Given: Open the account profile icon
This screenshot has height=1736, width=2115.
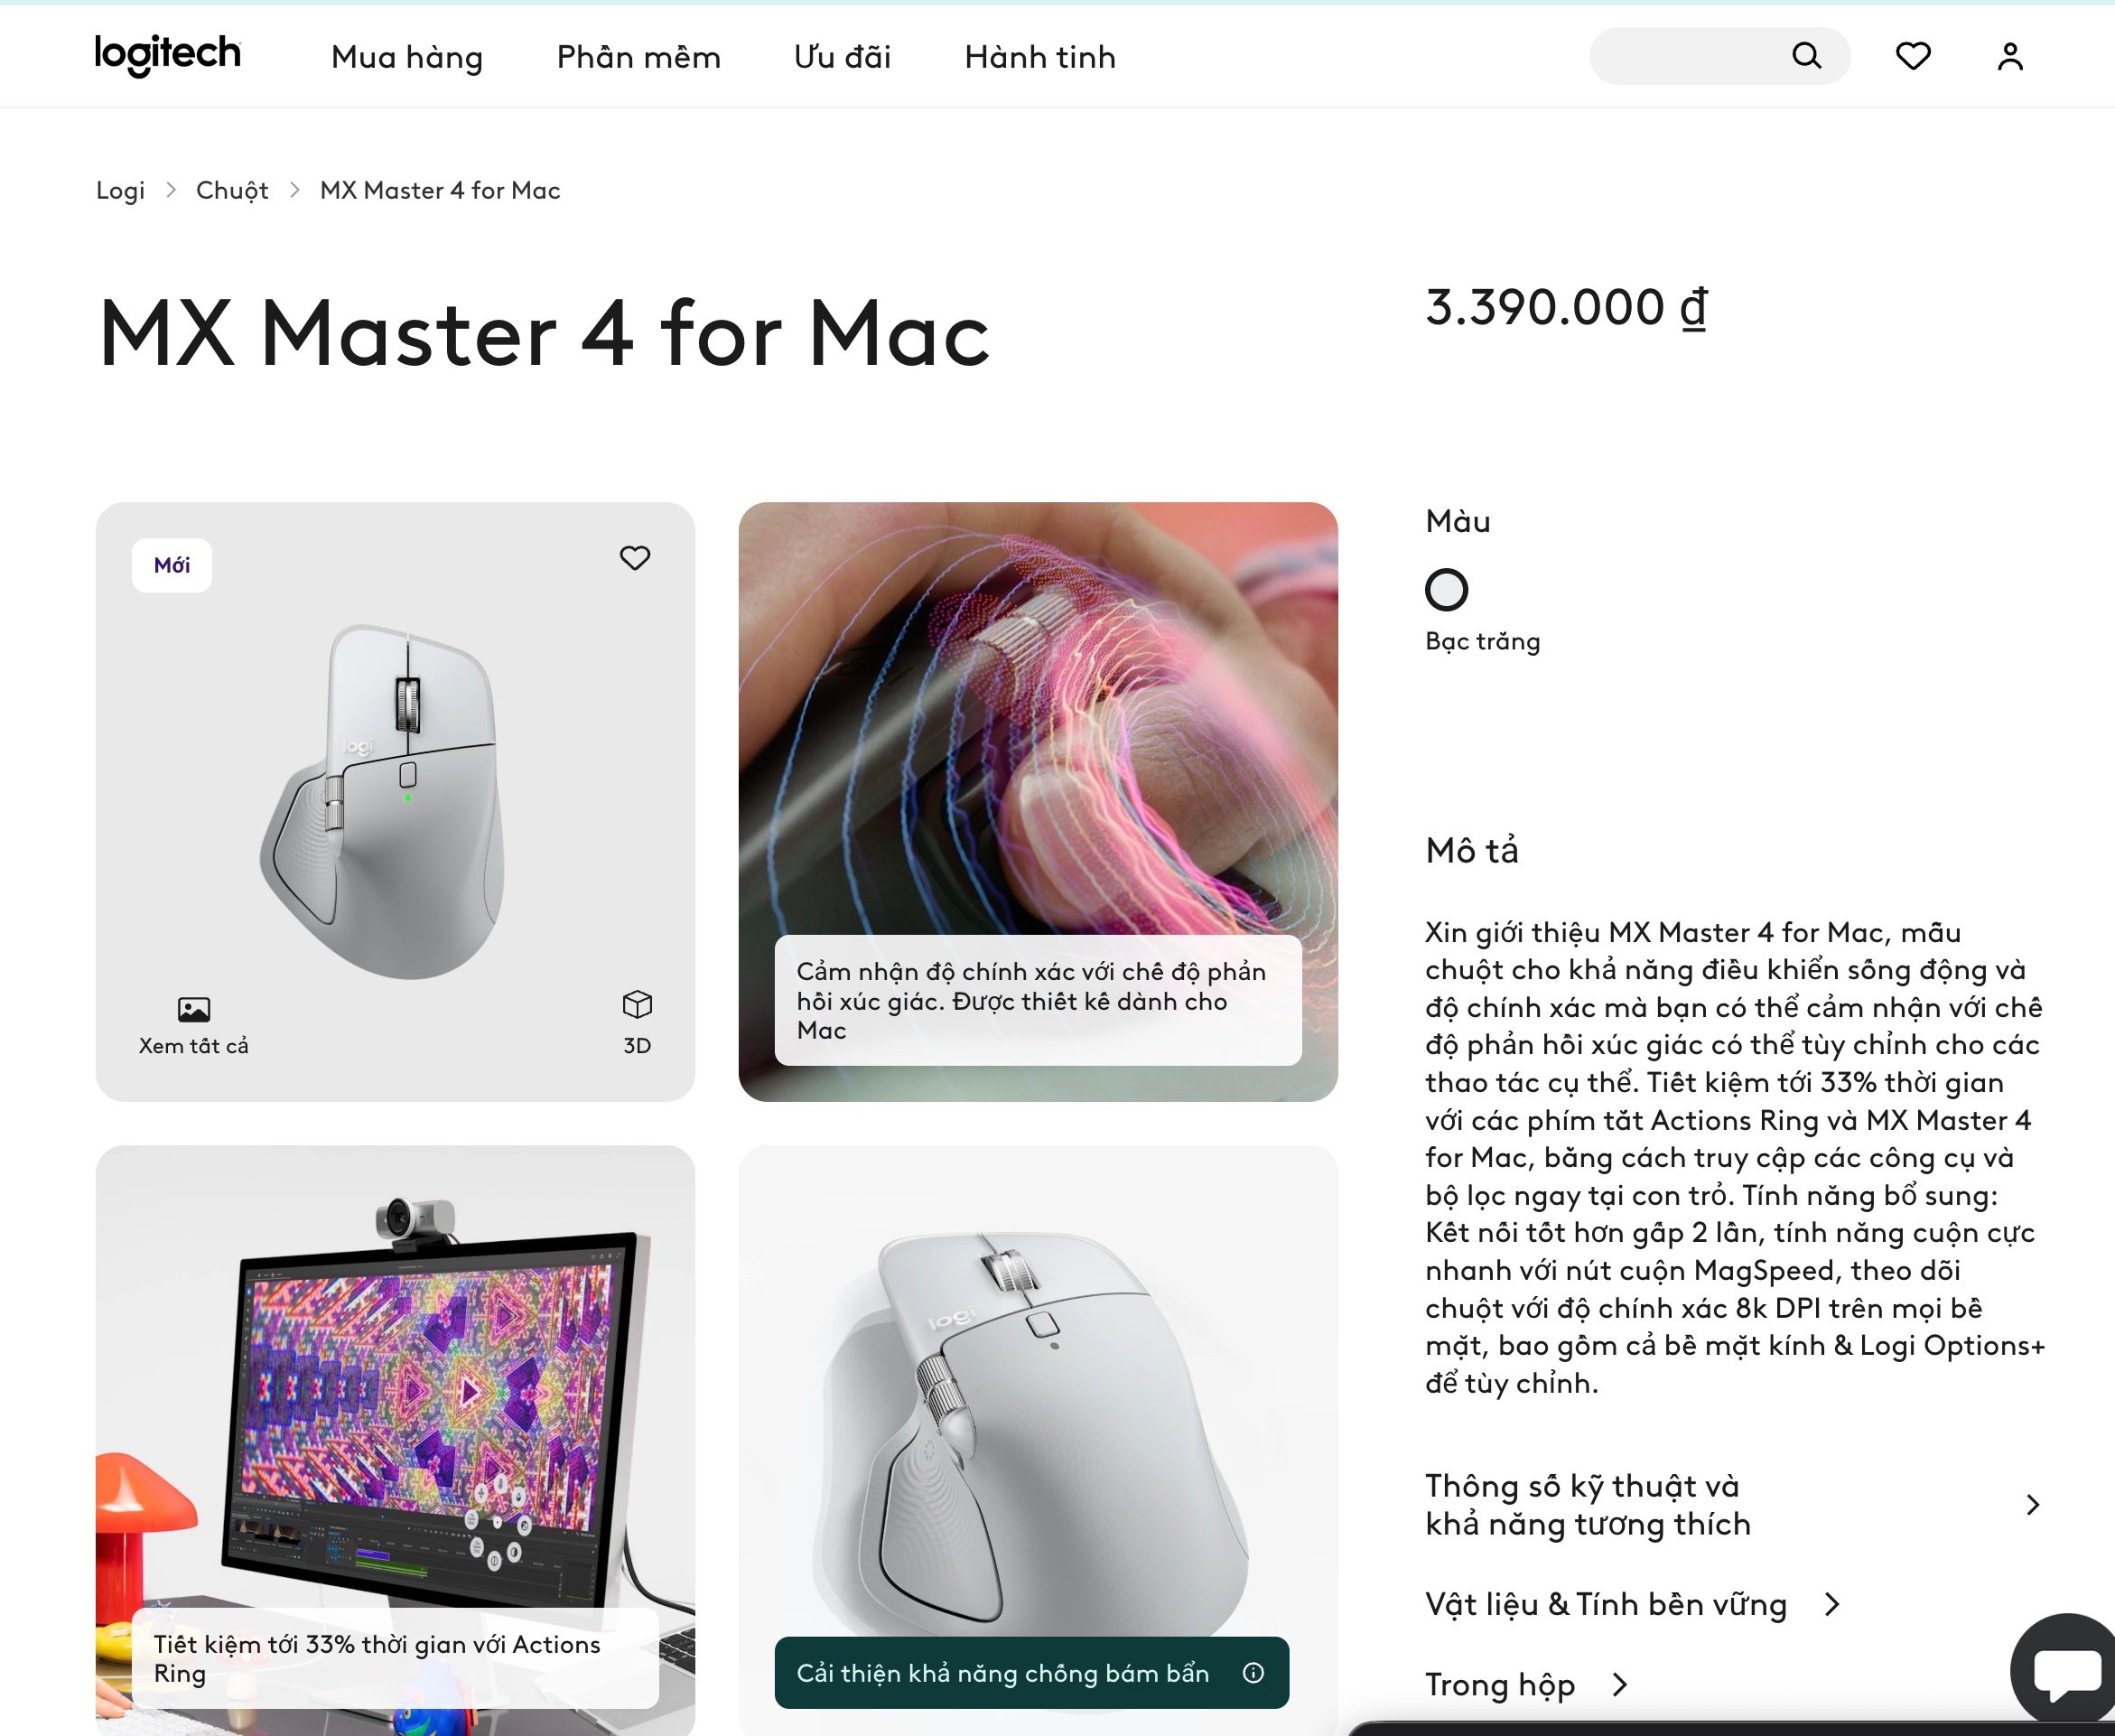Looking at the screenshot, I should click(2010, 56).
